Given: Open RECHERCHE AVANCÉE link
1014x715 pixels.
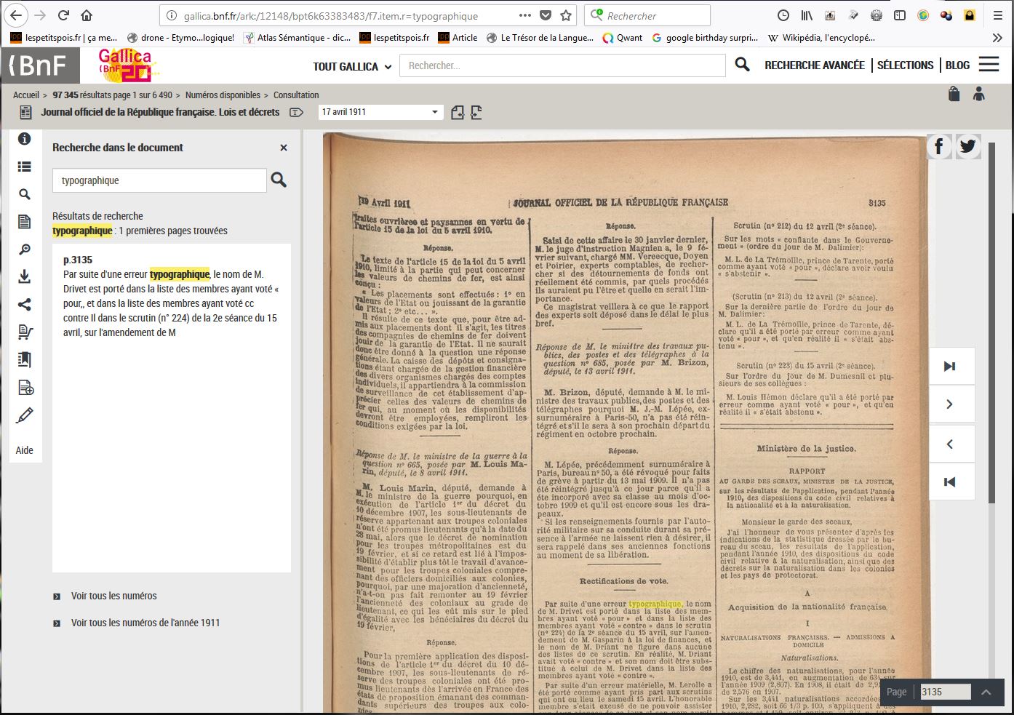Looking at the screenshot, I should (814, 65).
